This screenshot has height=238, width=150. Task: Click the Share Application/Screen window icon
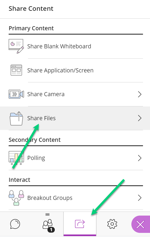(16, 70)
